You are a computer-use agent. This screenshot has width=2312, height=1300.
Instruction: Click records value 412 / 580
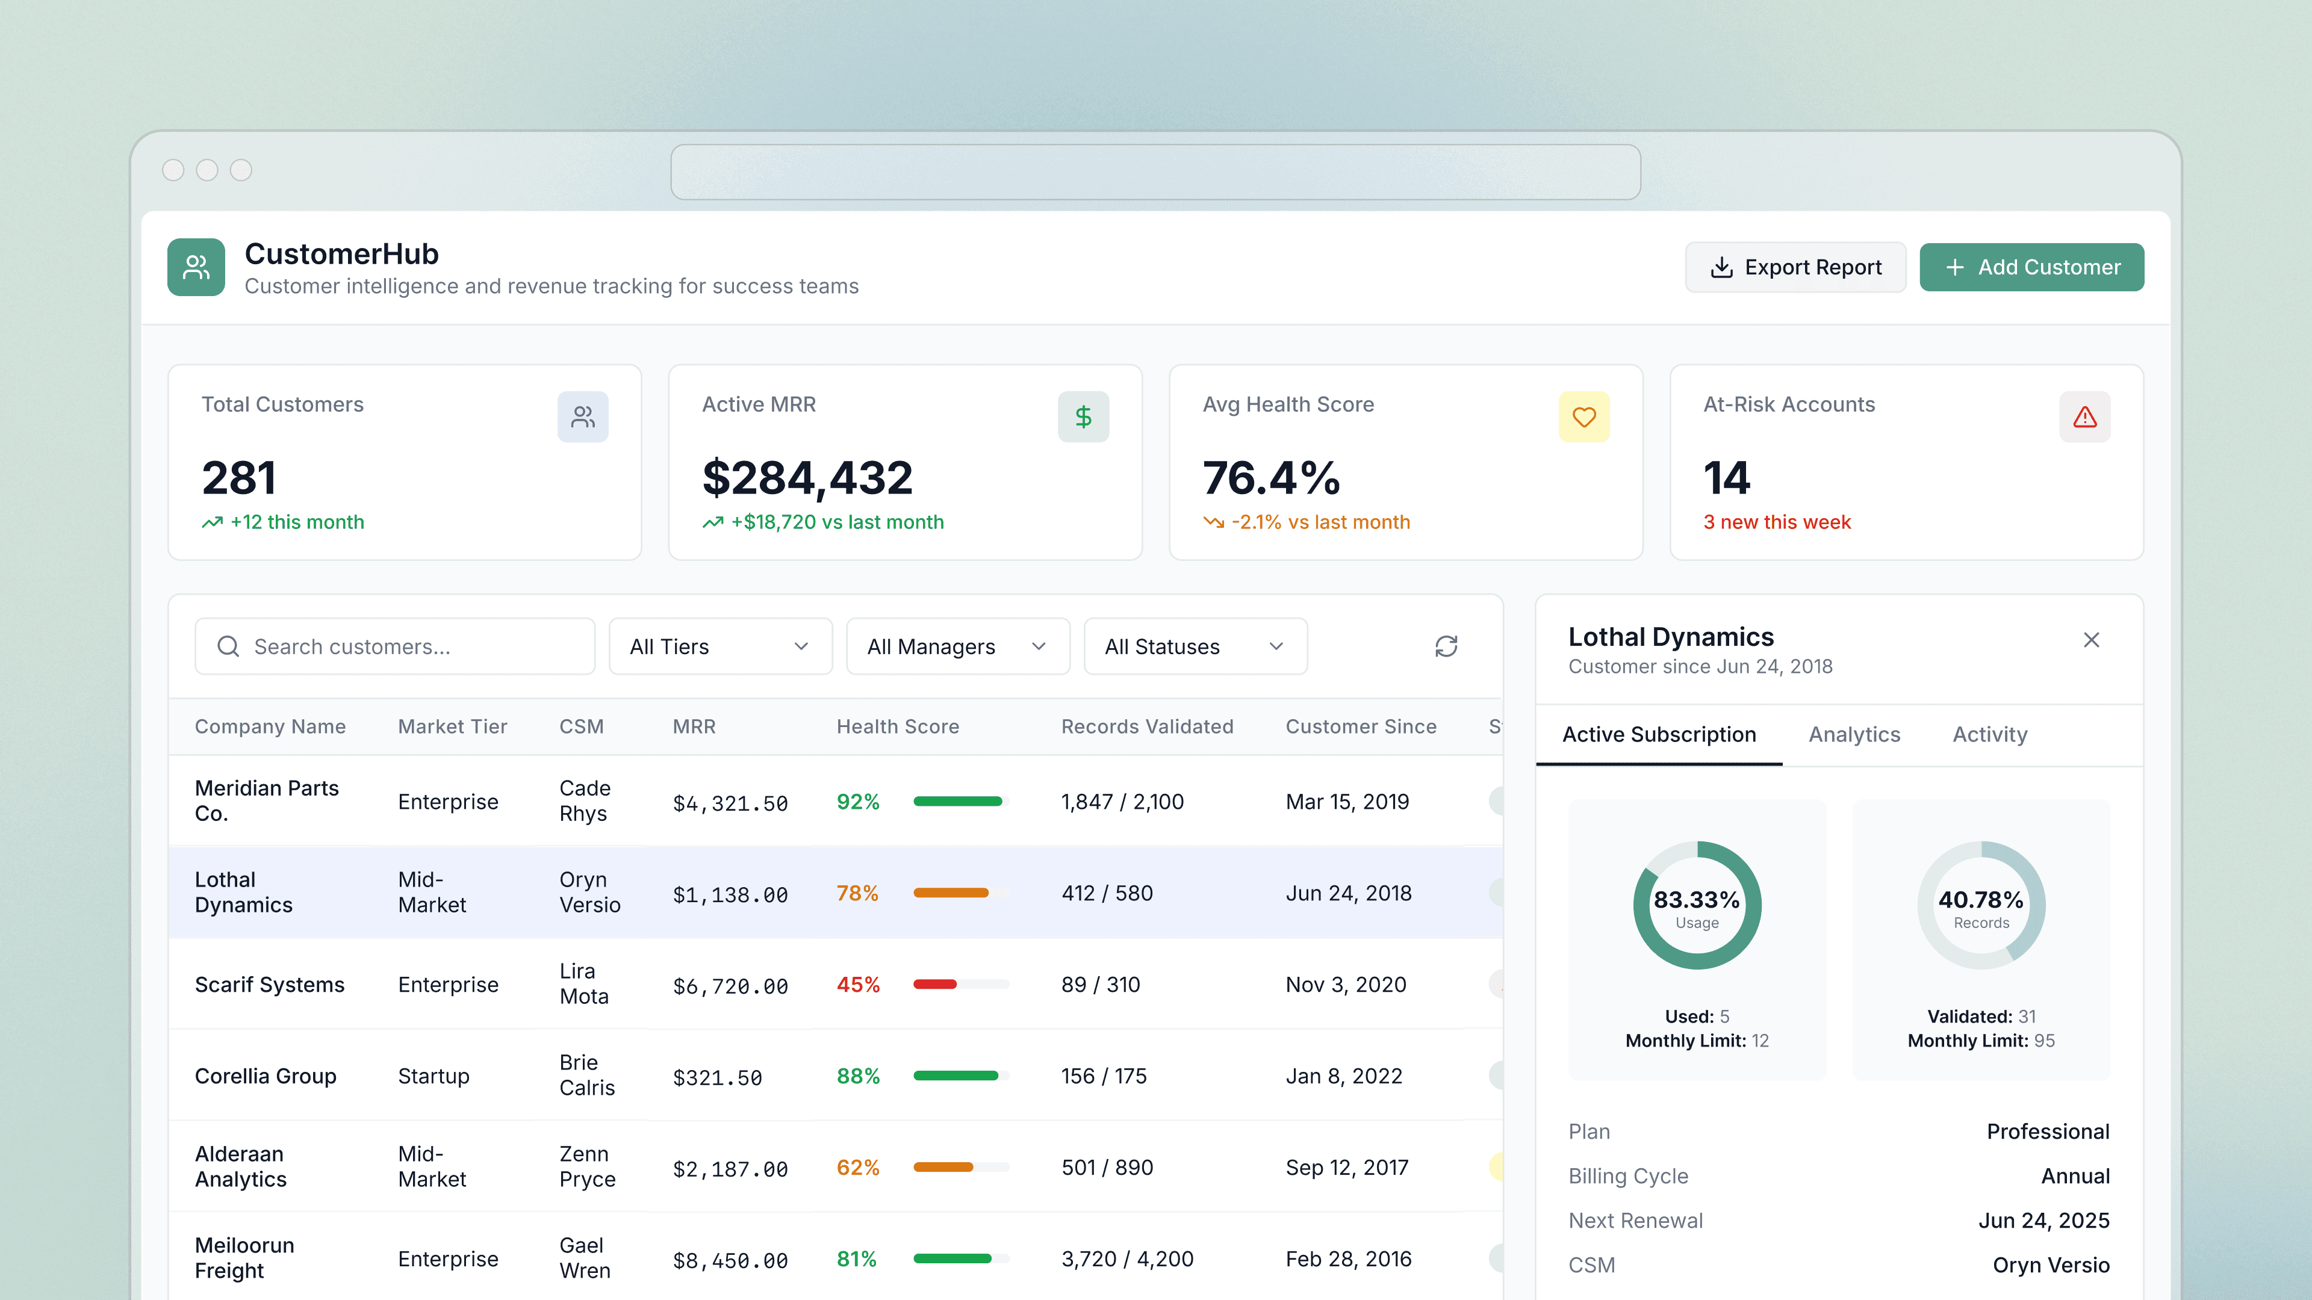coord(1107,893)
